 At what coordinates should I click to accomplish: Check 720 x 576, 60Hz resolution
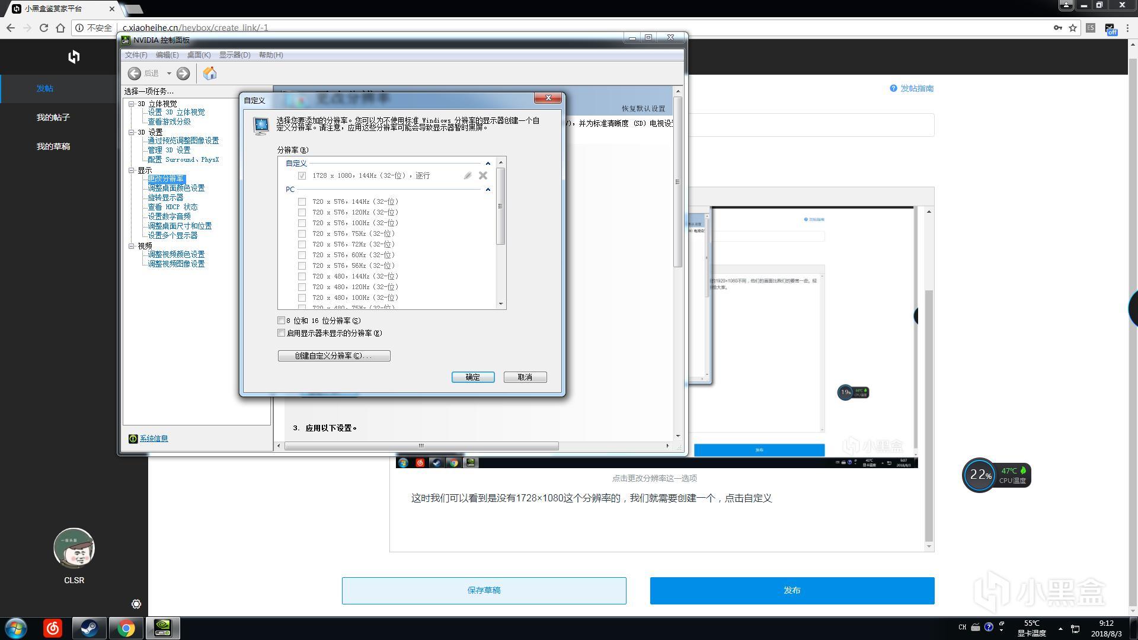coord(302,255)
